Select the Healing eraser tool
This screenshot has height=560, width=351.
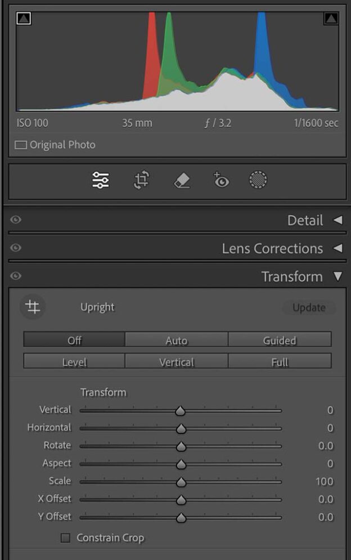[x=182, y=179]
